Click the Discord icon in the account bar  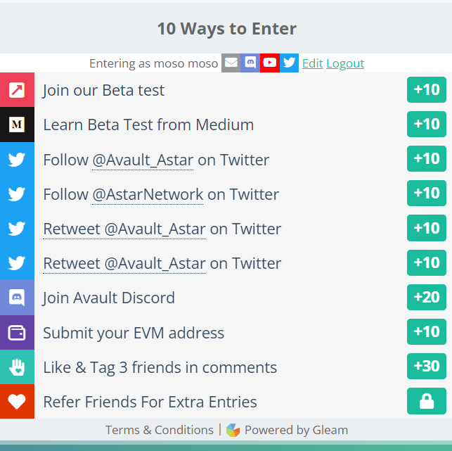(x=250, y=63)
